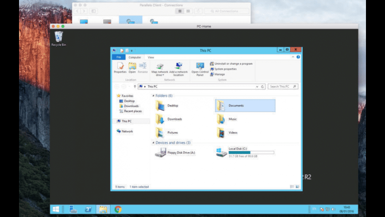Minimize the ribbon with the chevron
Image resolution: width=385 pixels, height=217 pixels.
click(293, 57)
